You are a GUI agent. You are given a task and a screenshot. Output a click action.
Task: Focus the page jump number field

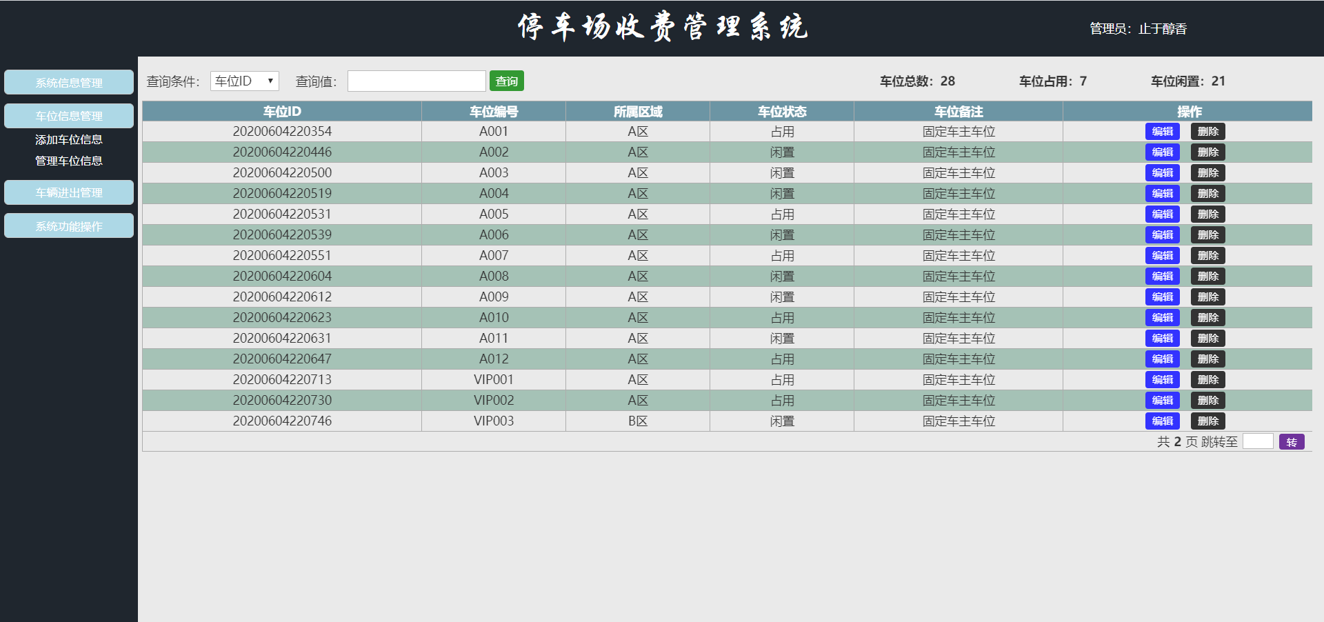click(1258, 441)
